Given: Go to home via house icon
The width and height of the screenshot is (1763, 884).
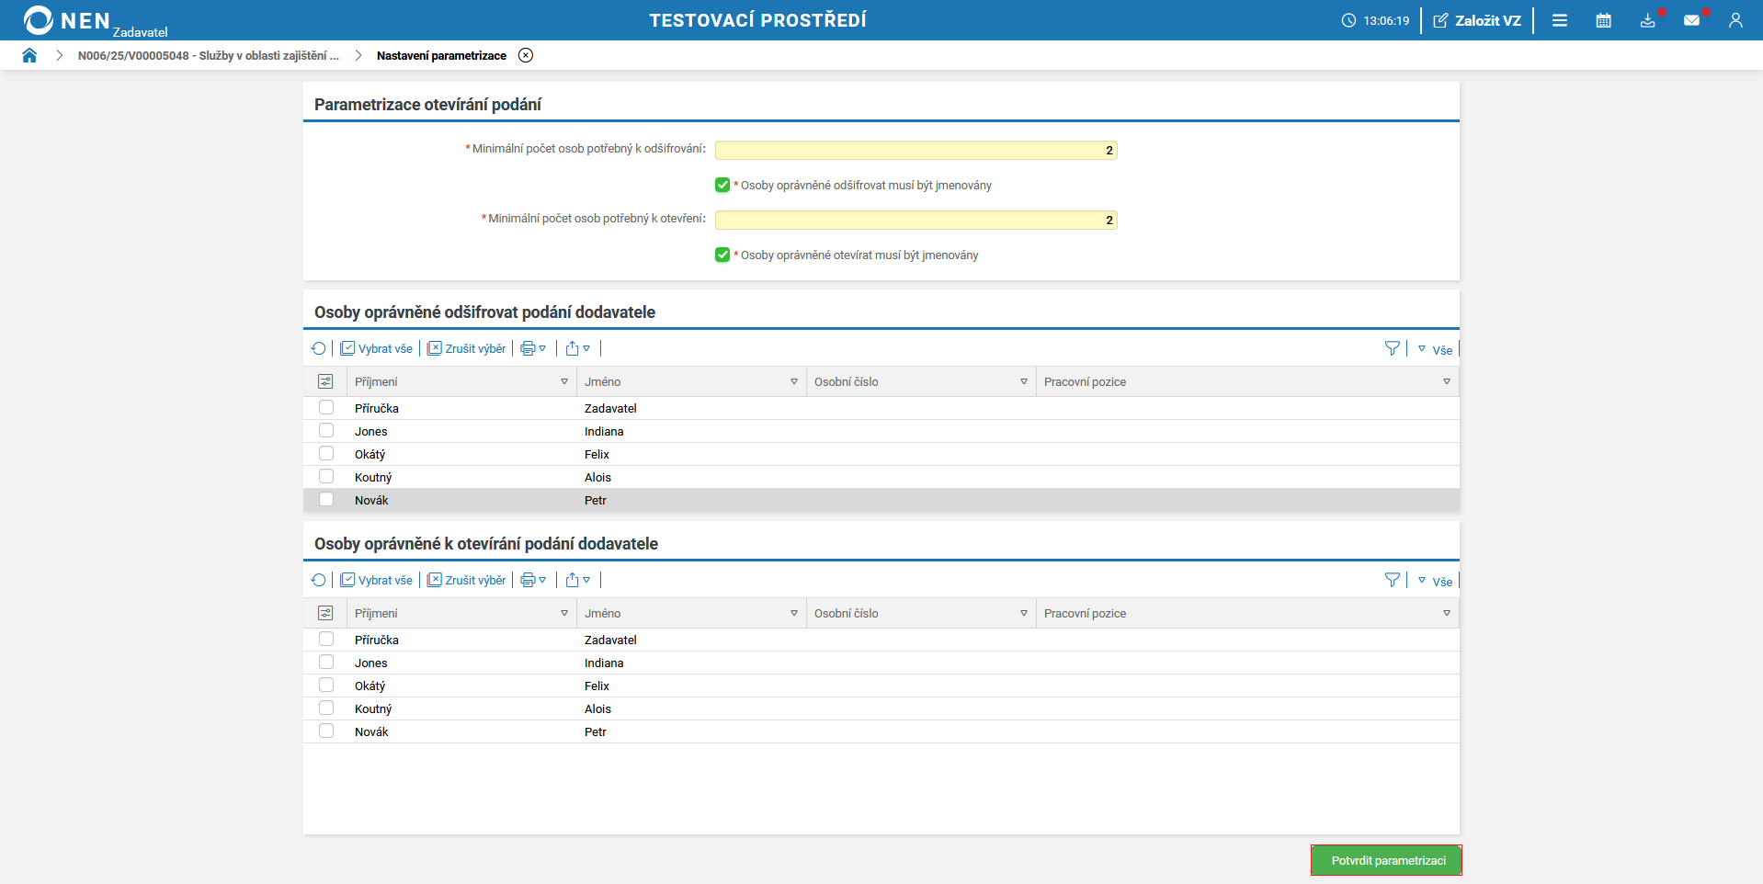Looking at the screenshot, I should pos(29,55).
